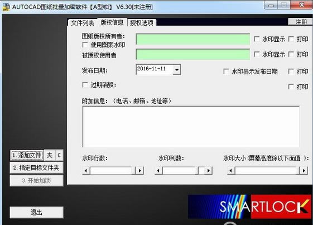Check 打印 for 发布日期 row
Viewport: 313px width, 225px height.
pos(291,71)
